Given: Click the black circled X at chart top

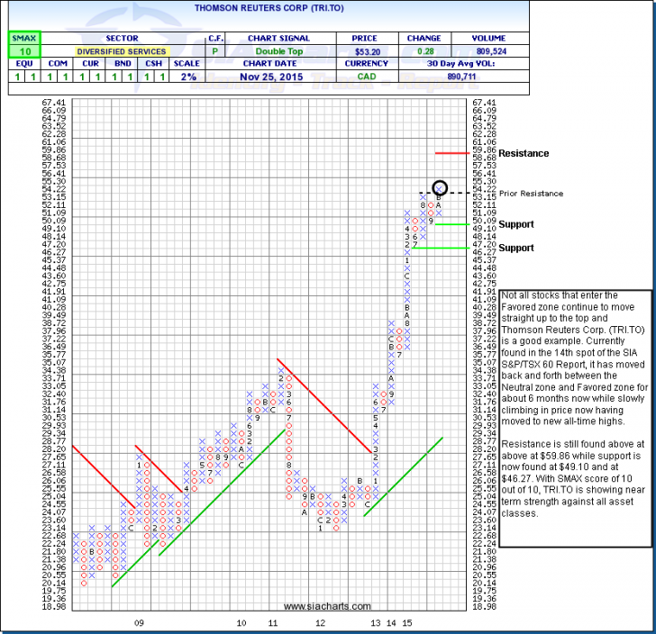Looking at the screenshot, I should coord(440,187).
